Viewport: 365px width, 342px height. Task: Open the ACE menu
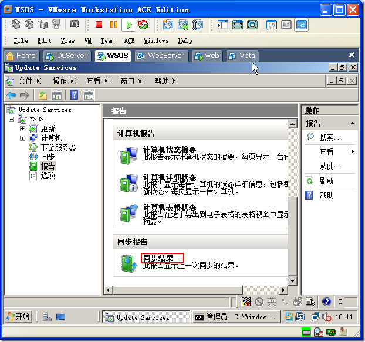pos(129,40)
